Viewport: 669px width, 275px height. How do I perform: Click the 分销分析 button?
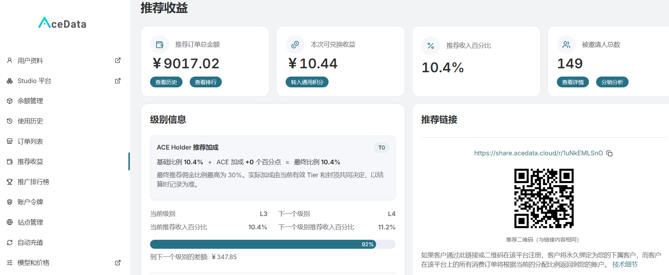click(612, 82)
